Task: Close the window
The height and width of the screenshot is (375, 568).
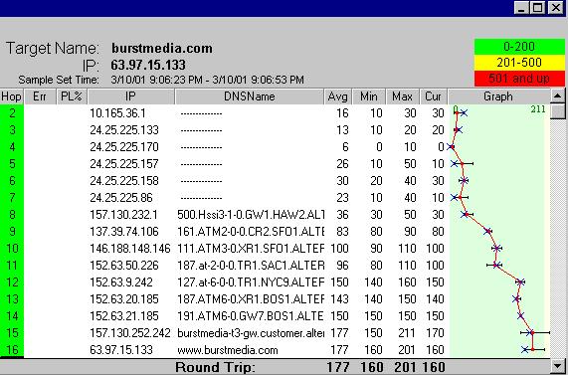Action: [x=556, y=8]
